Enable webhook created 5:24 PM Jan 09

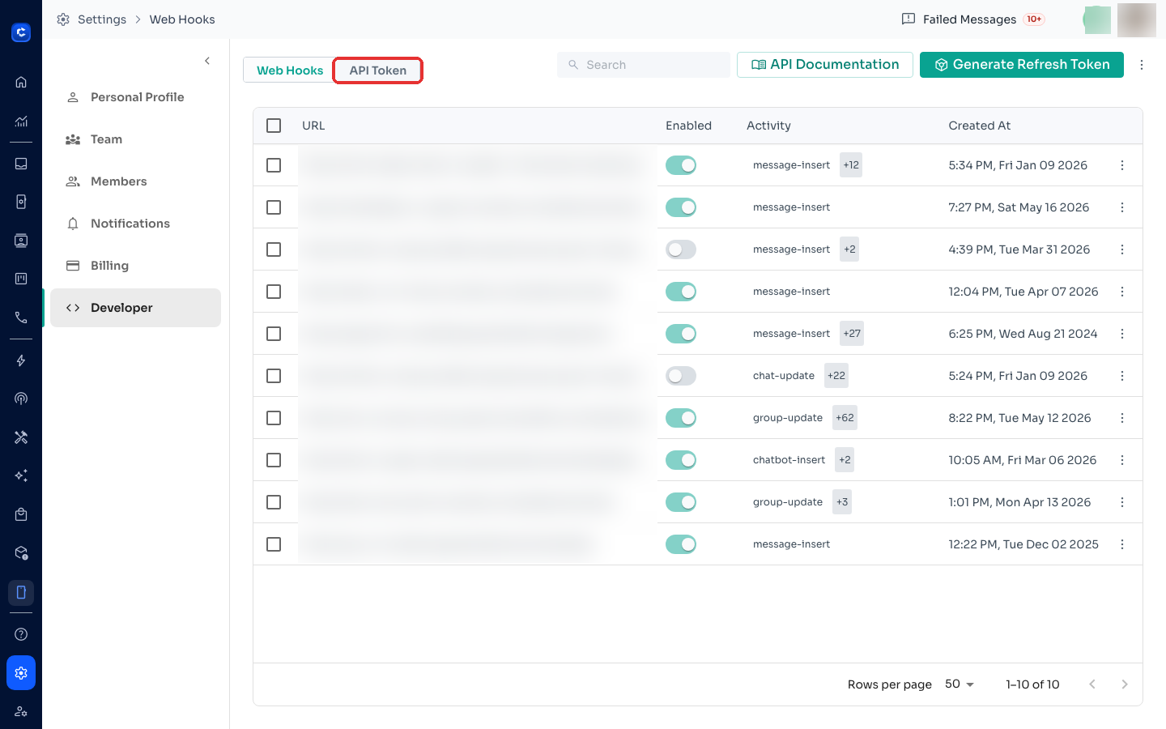[681, 376]
